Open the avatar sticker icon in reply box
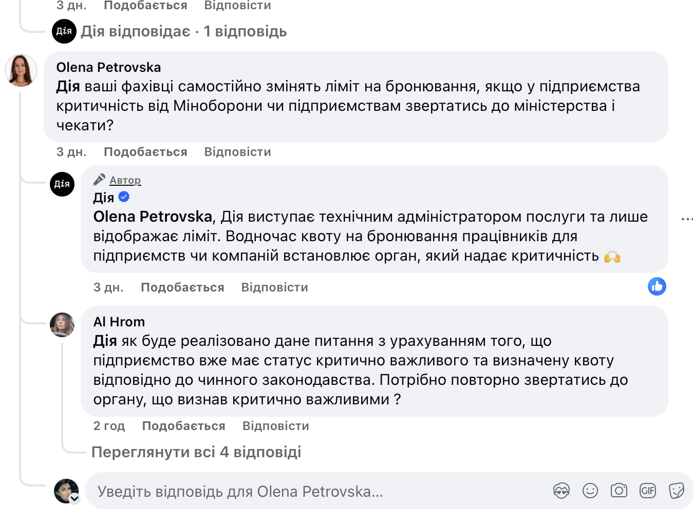 pyautogui.click(x=561, y=491)
